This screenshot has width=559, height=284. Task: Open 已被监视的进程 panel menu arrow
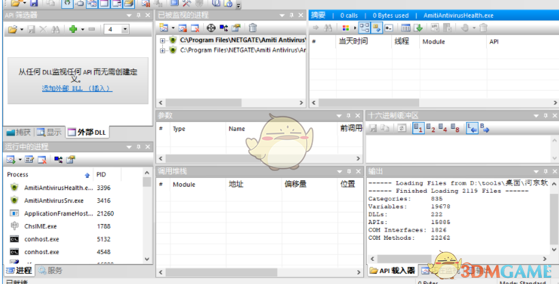(x=282, y=15)
